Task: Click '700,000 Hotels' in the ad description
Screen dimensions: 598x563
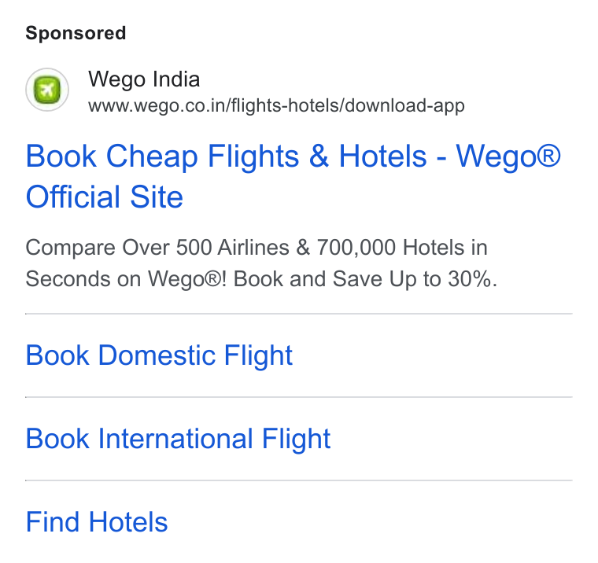Action: [391, 248]
